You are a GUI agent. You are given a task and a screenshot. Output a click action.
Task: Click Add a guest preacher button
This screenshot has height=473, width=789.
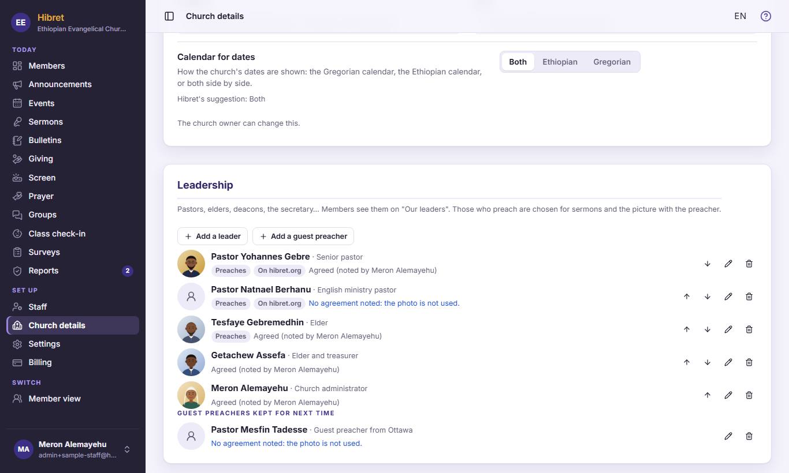point(303,236)
